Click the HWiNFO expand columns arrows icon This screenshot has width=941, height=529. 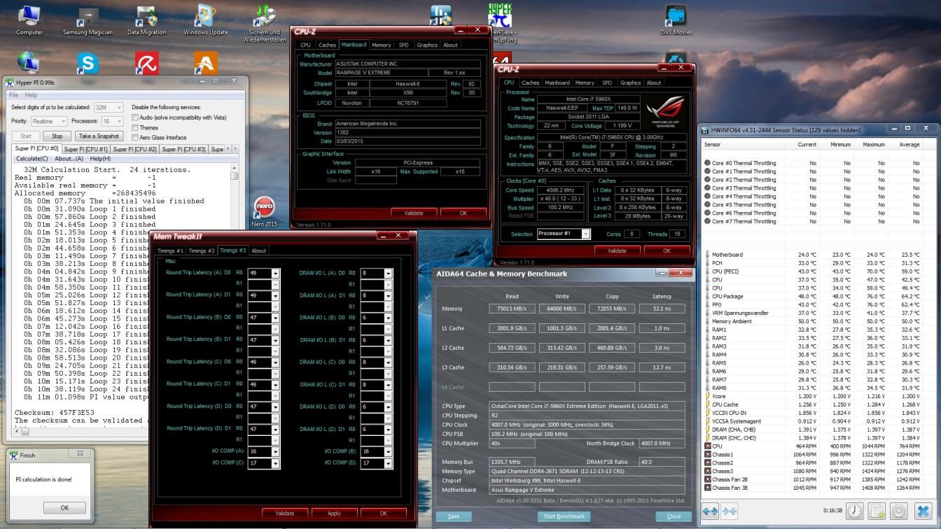[710, 511]
